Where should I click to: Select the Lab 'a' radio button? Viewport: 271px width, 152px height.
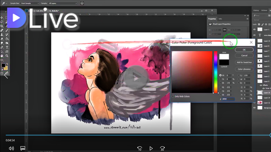click(x=239, y=79)
